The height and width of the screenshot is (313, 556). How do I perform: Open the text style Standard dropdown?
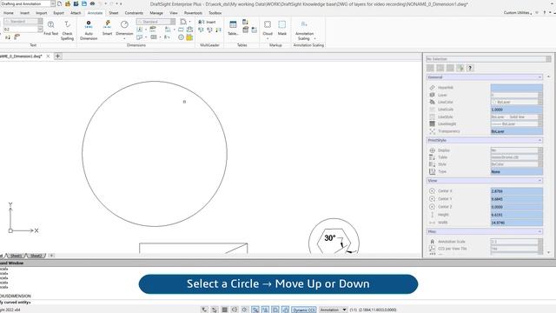click(40, 22)
